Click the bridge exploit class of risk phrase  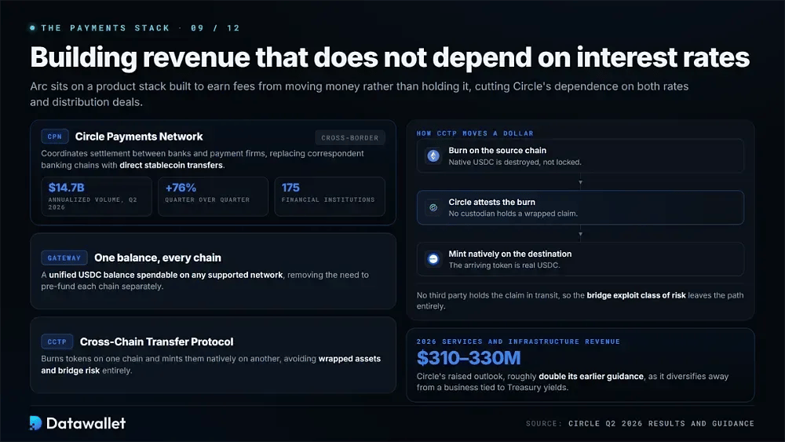point(636,295)
